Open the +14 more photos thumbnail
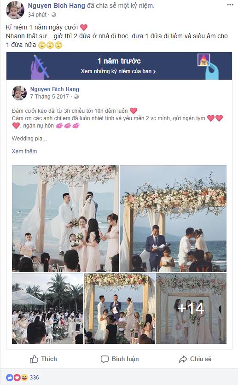The width and height of the screenshot is (238, 385). pos(191,309)
